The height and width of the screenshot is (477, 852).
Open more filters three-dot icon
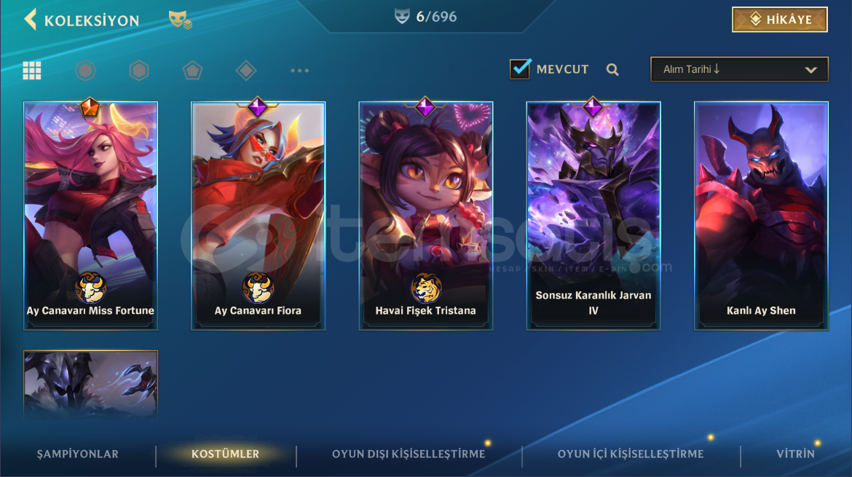(x=299, y=71)
